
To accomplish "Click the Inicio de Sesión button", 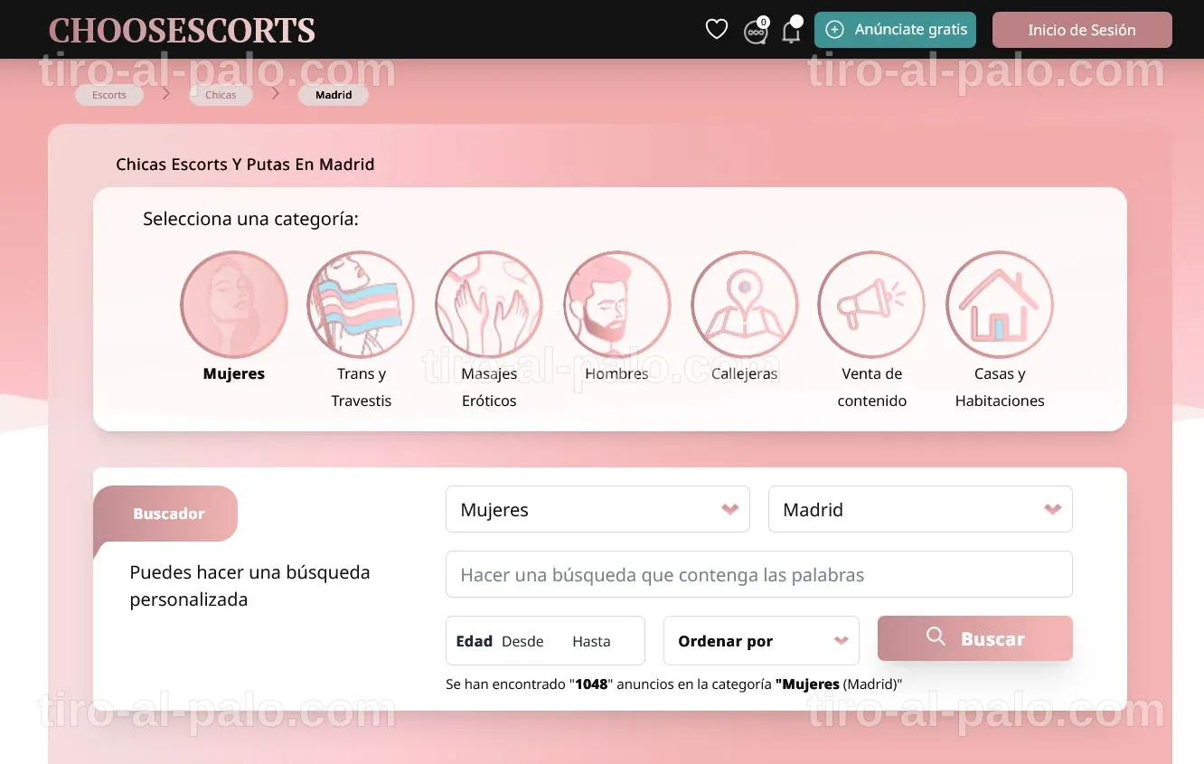I will point(1082,30).
